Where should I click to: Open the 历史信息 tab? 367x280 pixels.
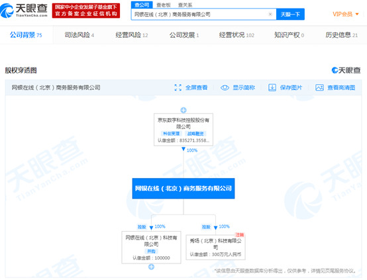(341, 35)
